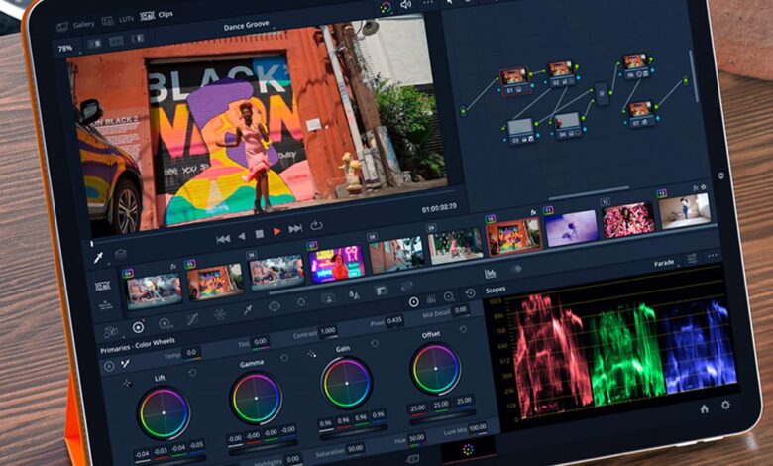Play the clip in reverse
The width and height of the screenshot is (773, 466).
pos(242,237)
